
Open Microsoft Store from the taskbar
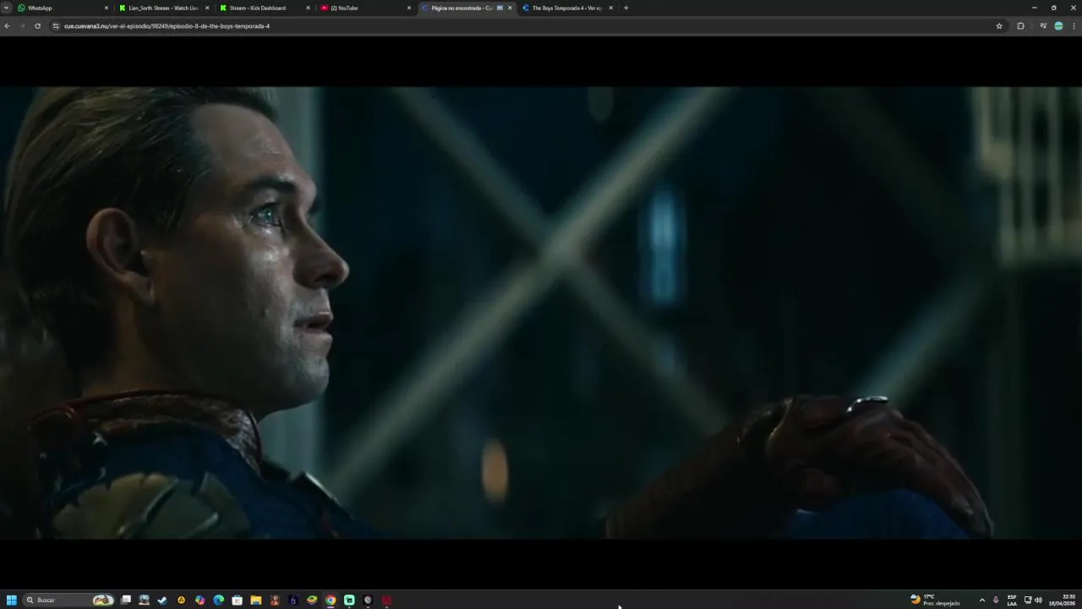237,600
